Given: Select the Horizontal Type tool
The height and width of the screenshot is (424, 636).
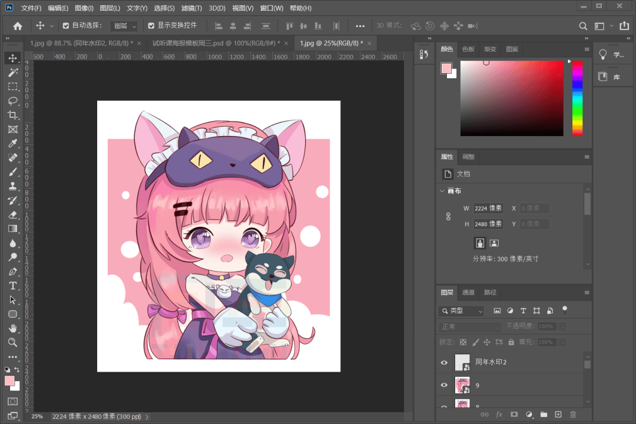Looking at the screenshot, I should (12, 286).
